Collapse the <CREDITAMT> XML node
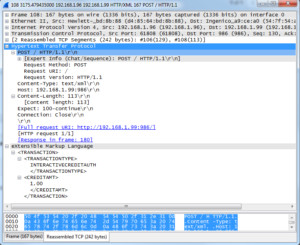 point(19,177)
